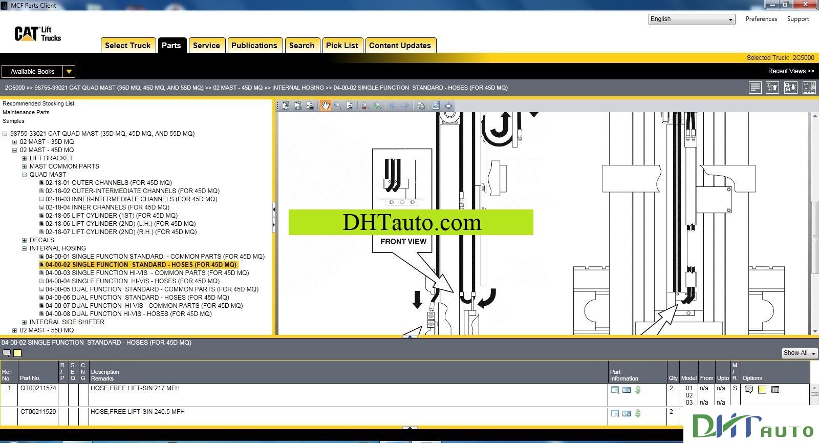The height and width of the screenshot is (443, 819).
Task: Select 04-00-06 DUAL FUNCTION STANDARD - HOSES item
Action: click(x=137, y=298)
